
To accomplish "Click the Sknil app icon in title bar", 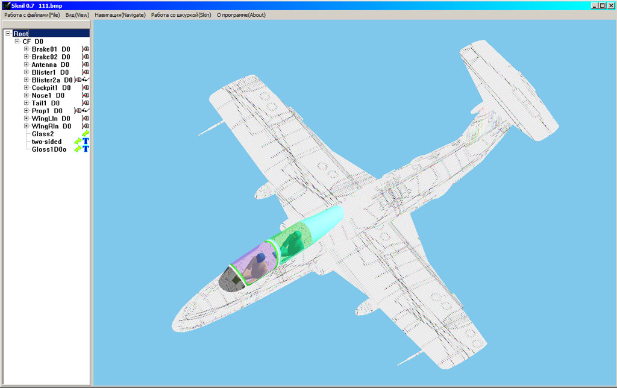I will pos(6,5).
